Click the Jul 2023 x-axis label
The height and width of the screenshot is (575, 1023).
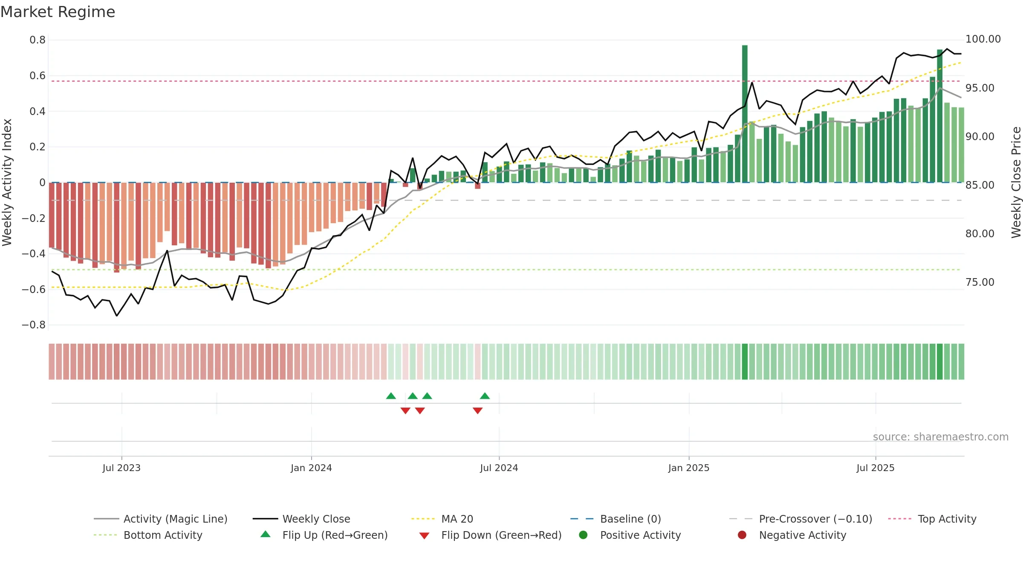[121, 468]
